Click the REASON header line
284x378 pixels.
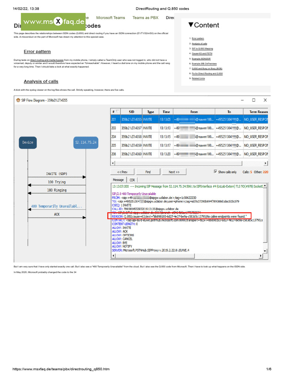tap(179, 216)
